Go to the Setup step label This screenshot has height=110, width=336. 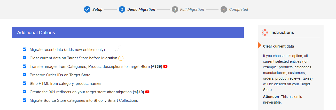[x=97, y=10]
